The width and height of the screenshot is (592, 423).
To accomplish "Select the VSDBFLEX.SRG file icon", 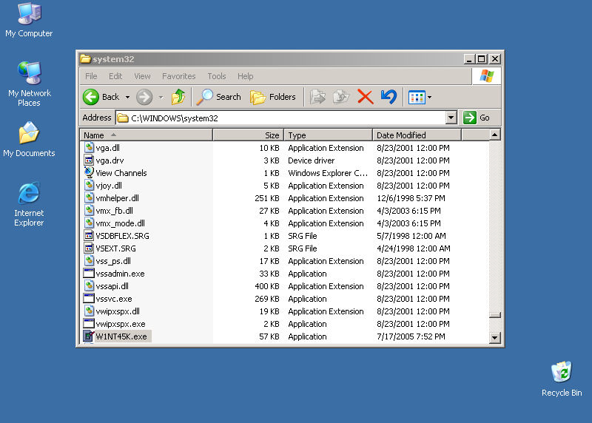I will 89,235.
